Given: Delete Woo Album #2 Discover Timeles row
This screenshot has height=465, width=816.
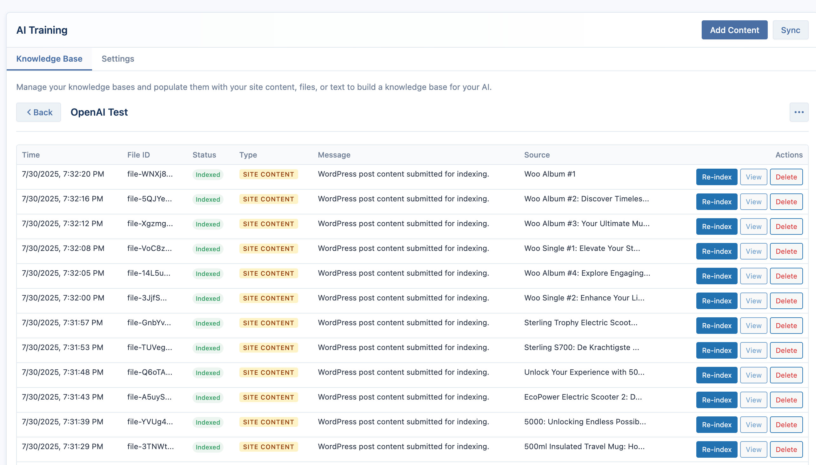Looking at the screenshot, I should click(x=786, y=202).
